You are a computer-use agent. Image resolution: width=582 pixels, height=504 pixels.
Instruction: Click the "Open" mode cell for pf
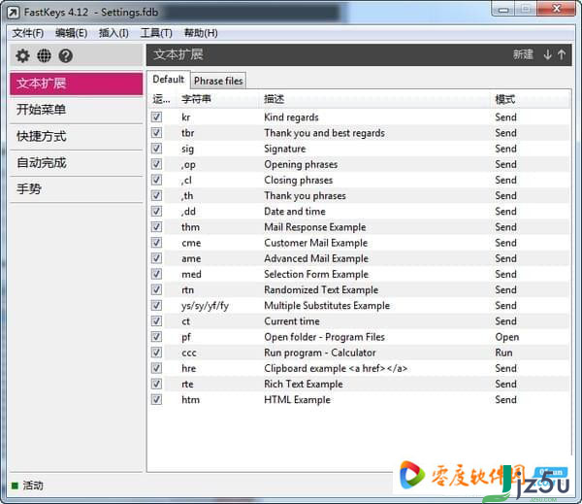(507, 338)
